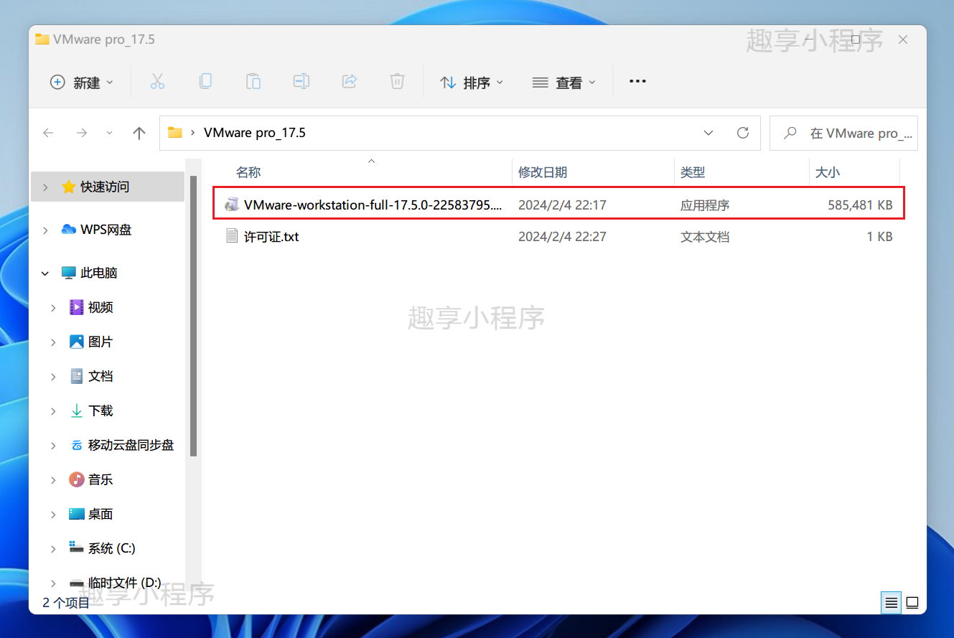The image size is (954, 638).
Task: Click the 音乐 music icon
Action: click(x=76, y=479)
